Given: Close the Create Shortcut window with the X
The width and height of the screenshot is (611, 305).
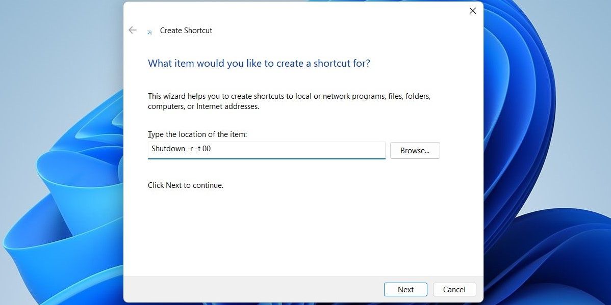Looking at the screenshot, I should tap(472, 10).
